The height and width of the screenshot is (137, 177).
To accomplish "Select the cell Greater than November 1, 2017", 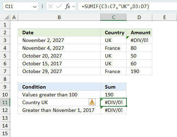I will click(x=59, y=110).
